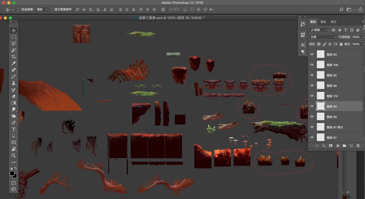Image resolution: width=365 pixels, height=199 pixels.
Task: Delete layer using trash icon
Action: 358,146
